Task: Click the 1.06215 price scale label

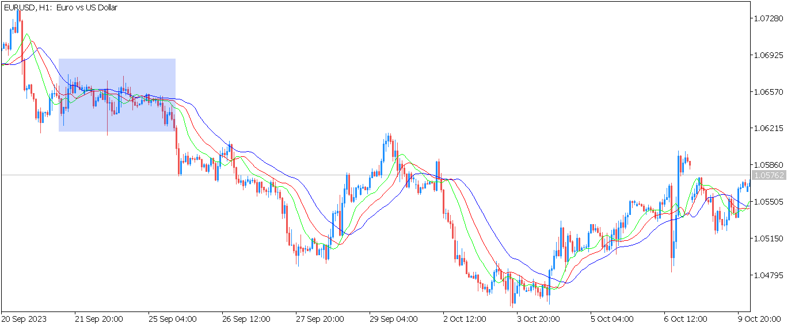Action: 769,128
